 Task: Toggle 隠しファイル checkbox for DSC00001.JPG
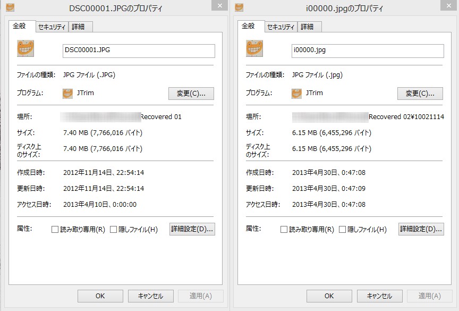click(x=113, y=230)
